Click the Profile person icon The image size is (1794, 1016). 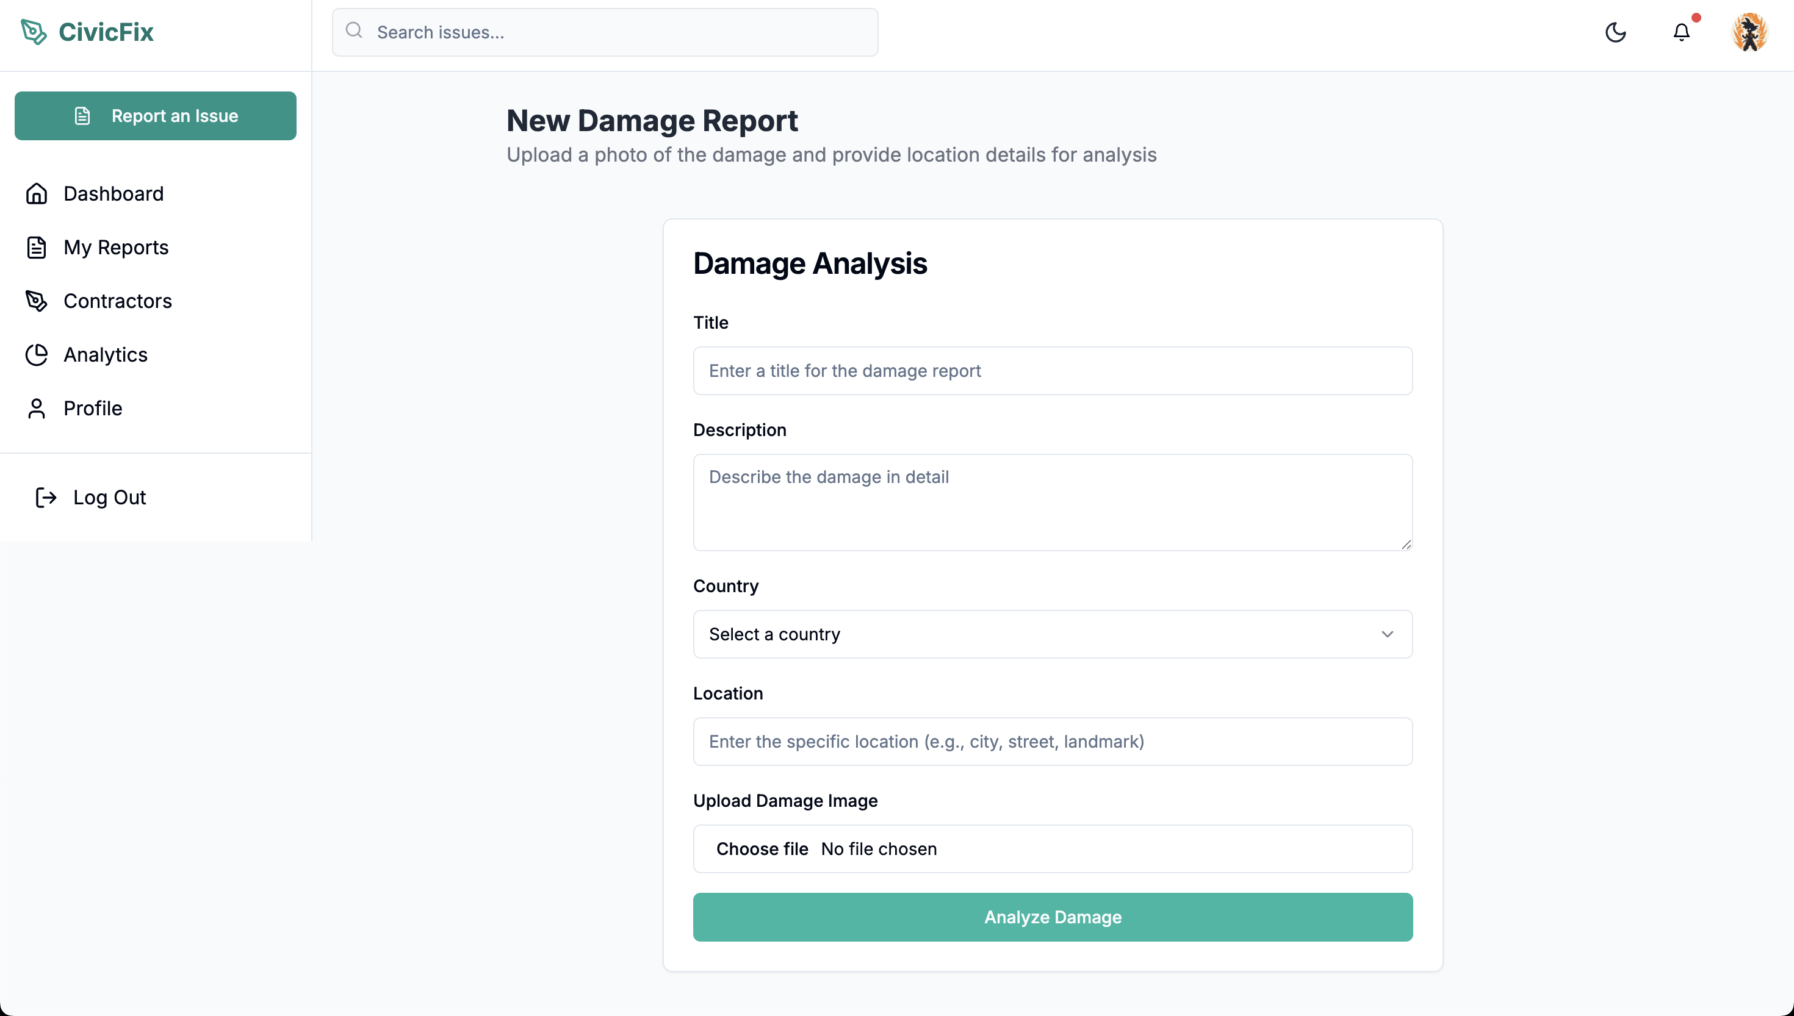point(36,408)
